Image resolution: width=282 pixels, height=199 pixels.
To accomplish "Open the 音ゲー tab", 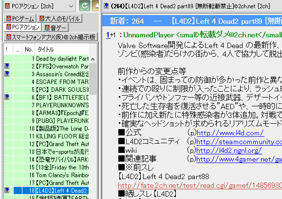I will [x=56, y=28].
